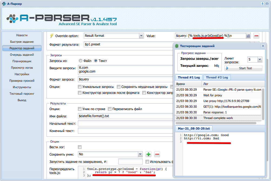Image resolution: width=271 pixels, height=181 pixels.
Task: Click Начальный текст input field
Action: coord(126,123)
